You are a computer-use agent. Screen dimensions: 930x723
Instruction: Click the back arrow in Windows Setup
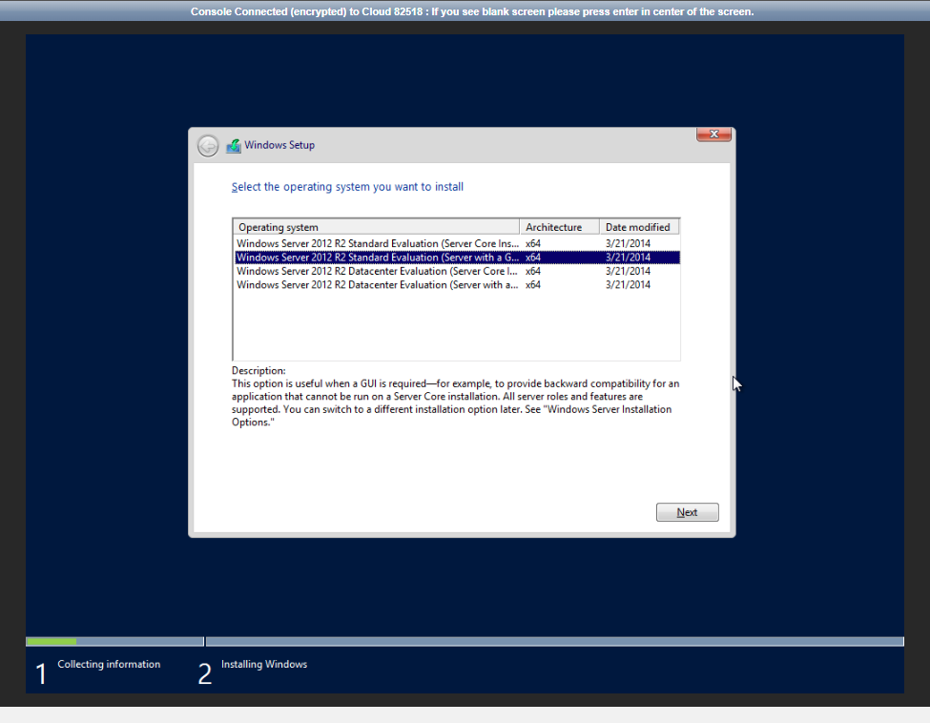(x=208, y=145)
